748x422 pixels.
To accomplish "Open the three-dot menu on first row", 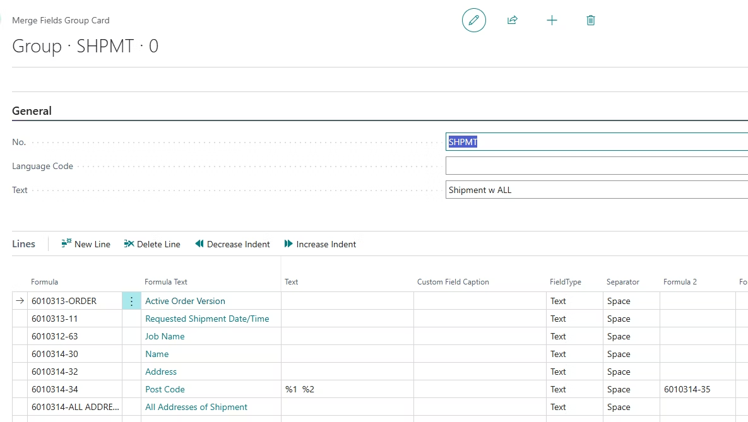I will [131, 301].
